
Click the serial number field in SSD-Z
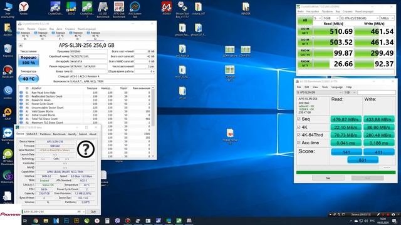click(55, 150)
